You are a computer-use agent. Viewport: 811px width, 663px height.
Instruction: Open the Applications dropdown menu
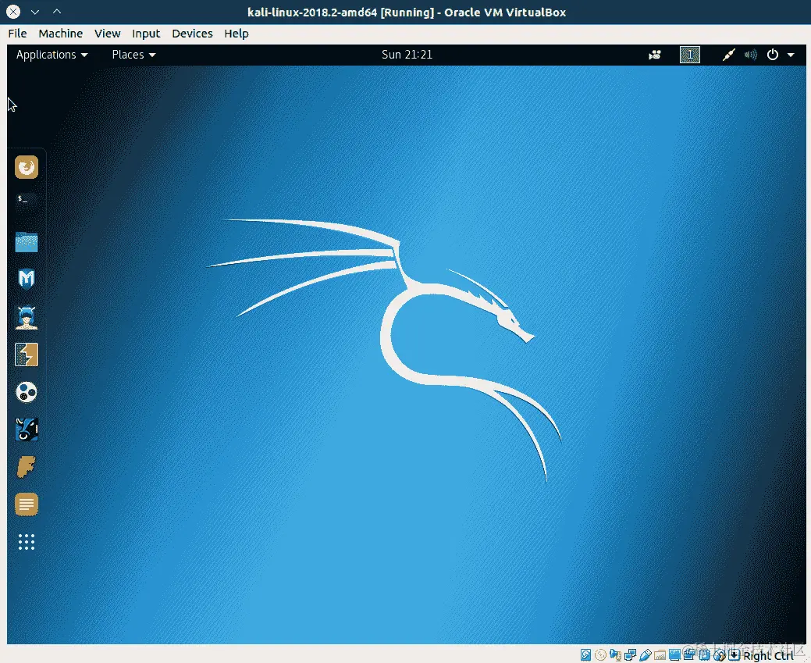tap(52, 55)
